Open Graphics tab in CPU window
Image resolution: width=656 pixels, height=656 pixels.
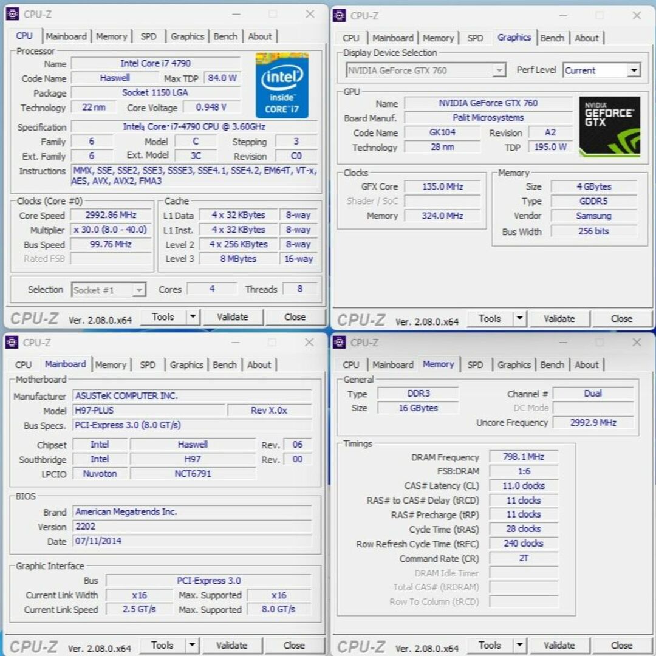click(x=188, y=36)
